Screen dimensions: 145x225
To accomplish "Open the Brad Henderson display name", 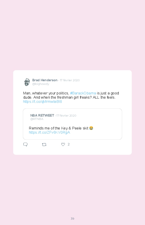I will click(45, 80).
